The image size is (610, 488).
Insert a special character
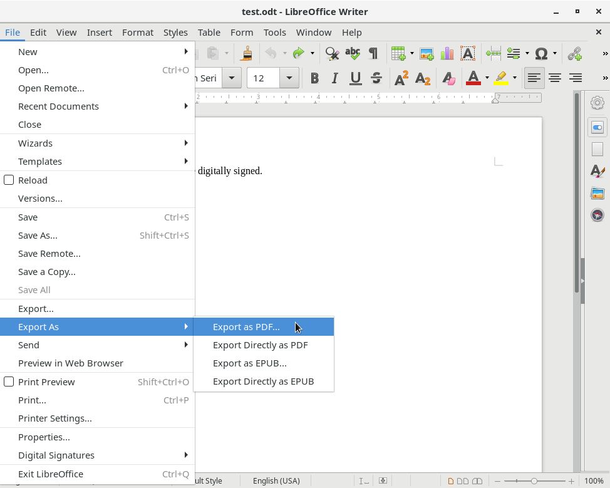(542, 53)
